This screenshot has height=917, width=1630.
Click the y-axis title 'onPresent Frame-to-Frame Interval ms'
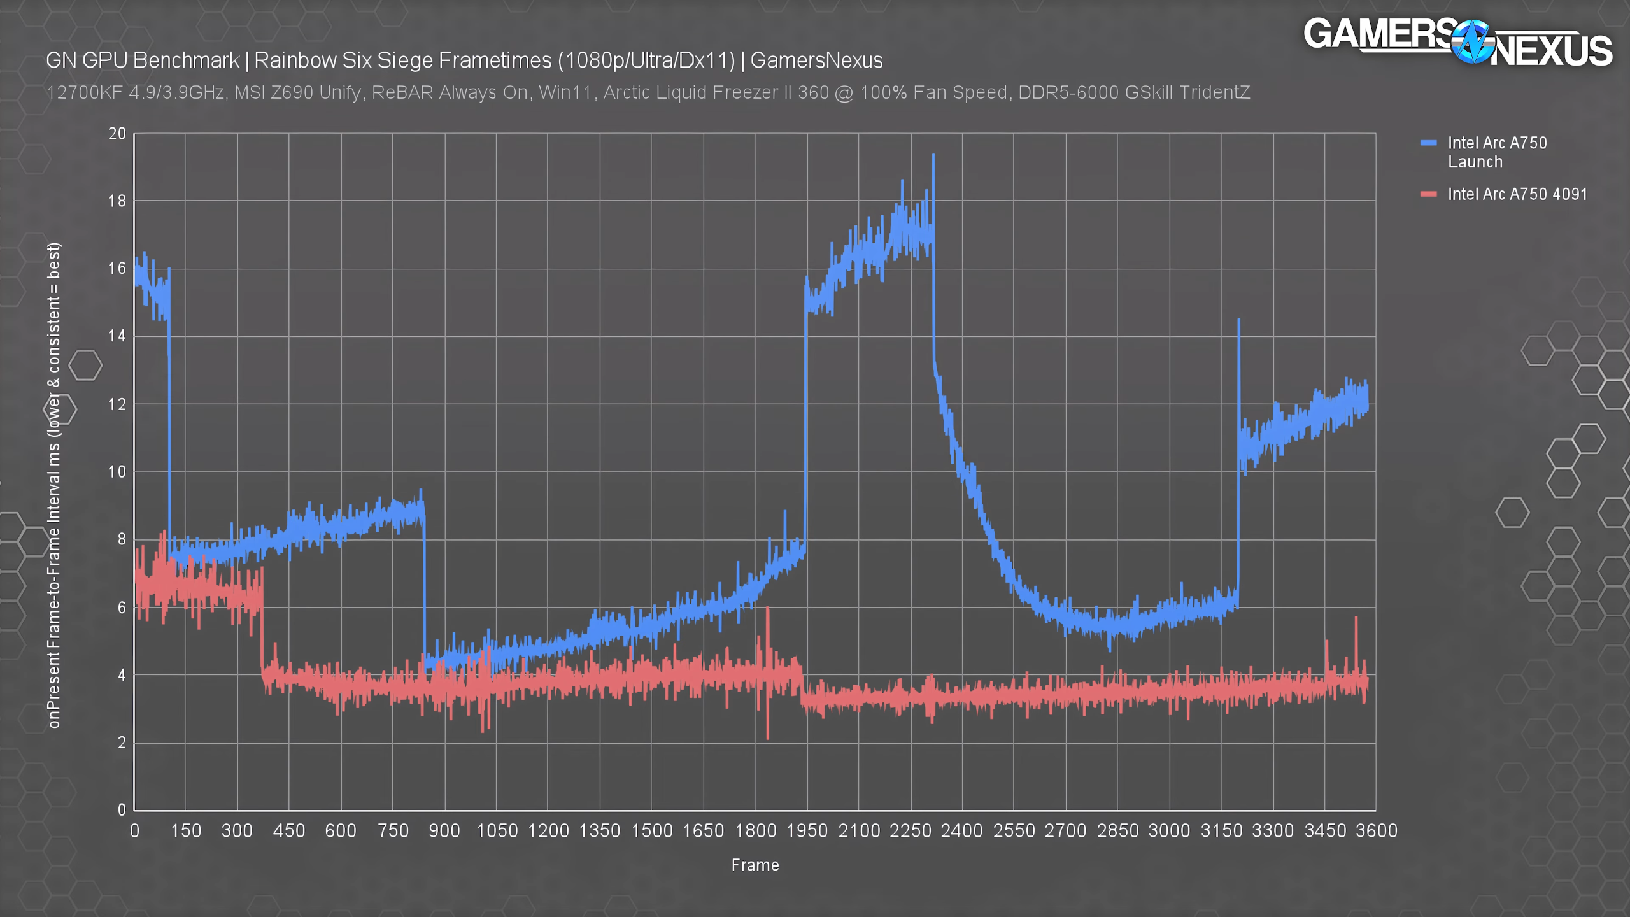(x=54, y=485)
